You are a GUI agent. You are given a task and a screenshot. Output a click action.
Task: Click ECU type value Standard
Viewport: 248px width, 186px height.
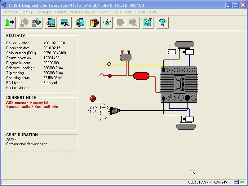[x=50, y=83]
